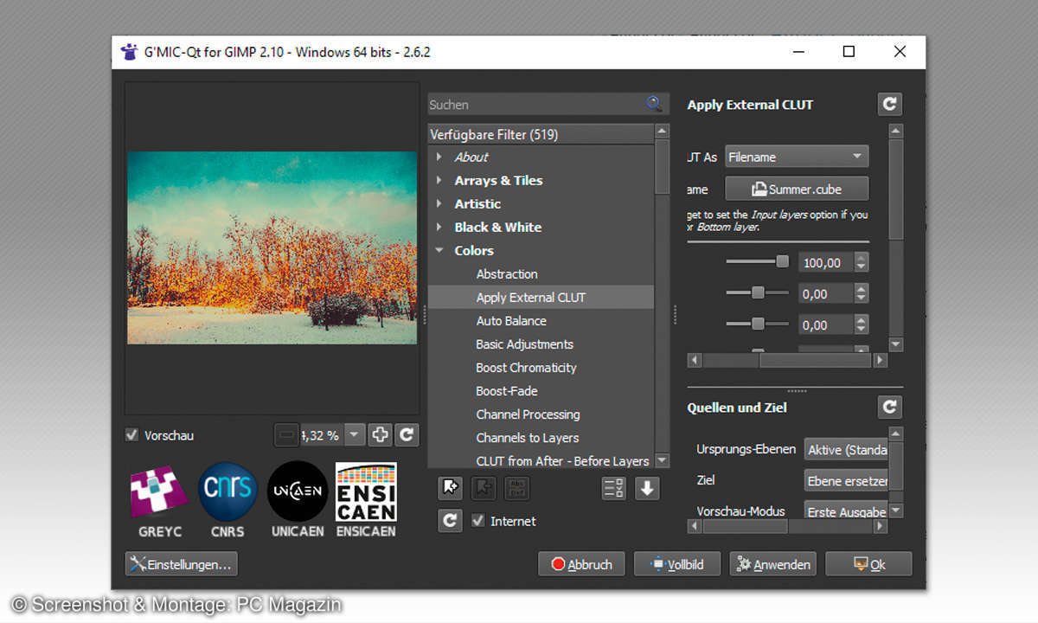The height and width of the screenshot is (623, 1038).
Task: Enable the Vorschau preview checkbox
Action: 132,435
